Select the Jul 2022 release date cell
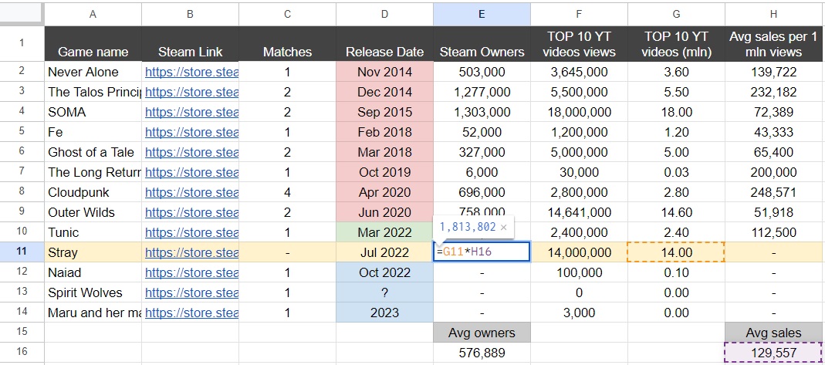 pyautogui.click(x=384, y=252)
